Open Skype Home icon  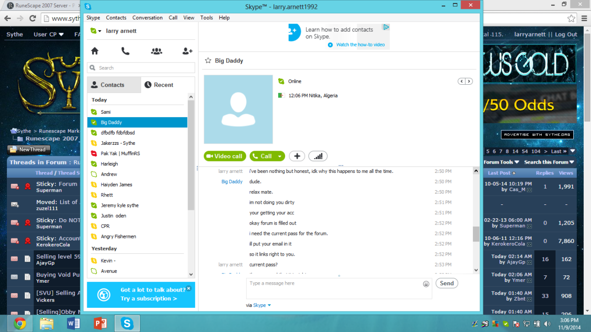point(95,51)
